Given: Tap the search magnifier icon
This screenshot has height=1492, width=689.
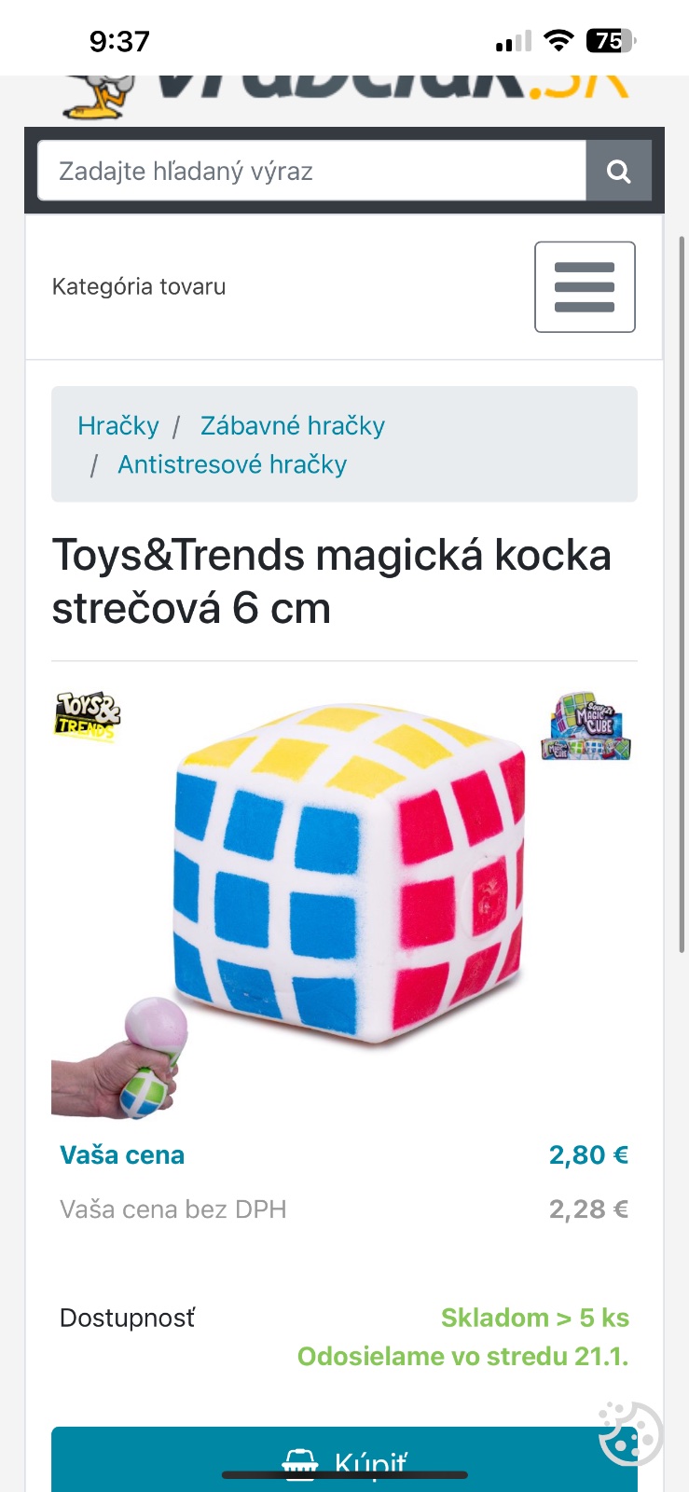Looking at the screenshot, I should pos(618,171).
